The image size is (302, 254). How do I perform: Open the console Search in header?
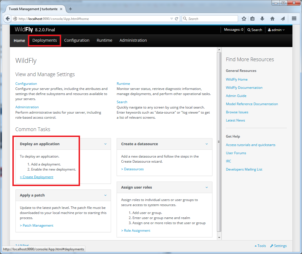255,30
